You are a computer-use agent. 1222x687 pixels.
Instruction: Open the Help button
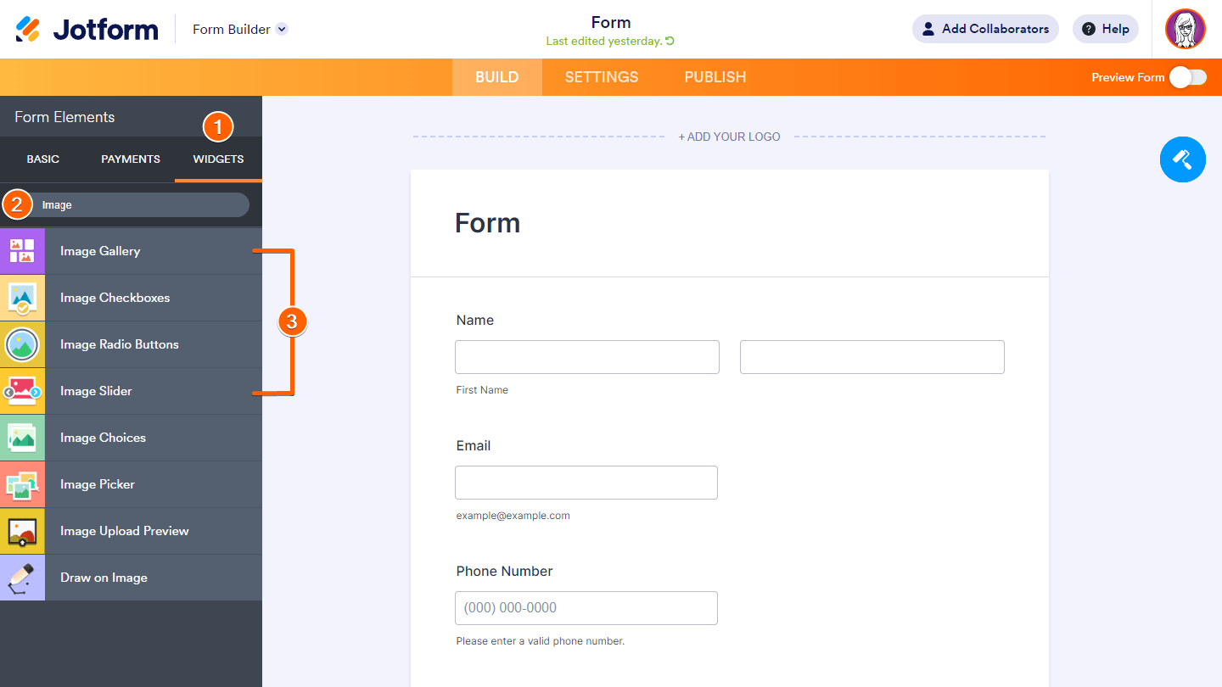(1106, 29)
